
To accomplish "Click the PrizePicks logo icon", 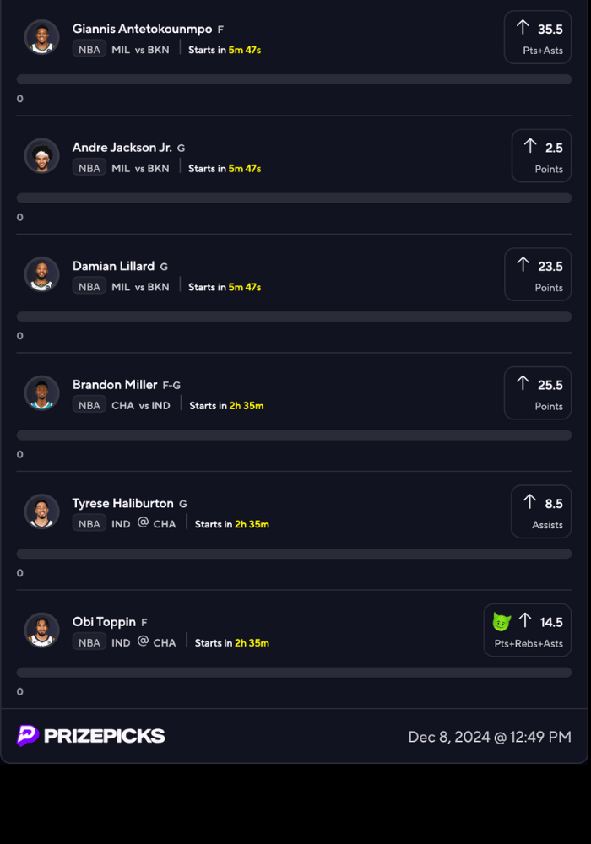I will 28,735.
